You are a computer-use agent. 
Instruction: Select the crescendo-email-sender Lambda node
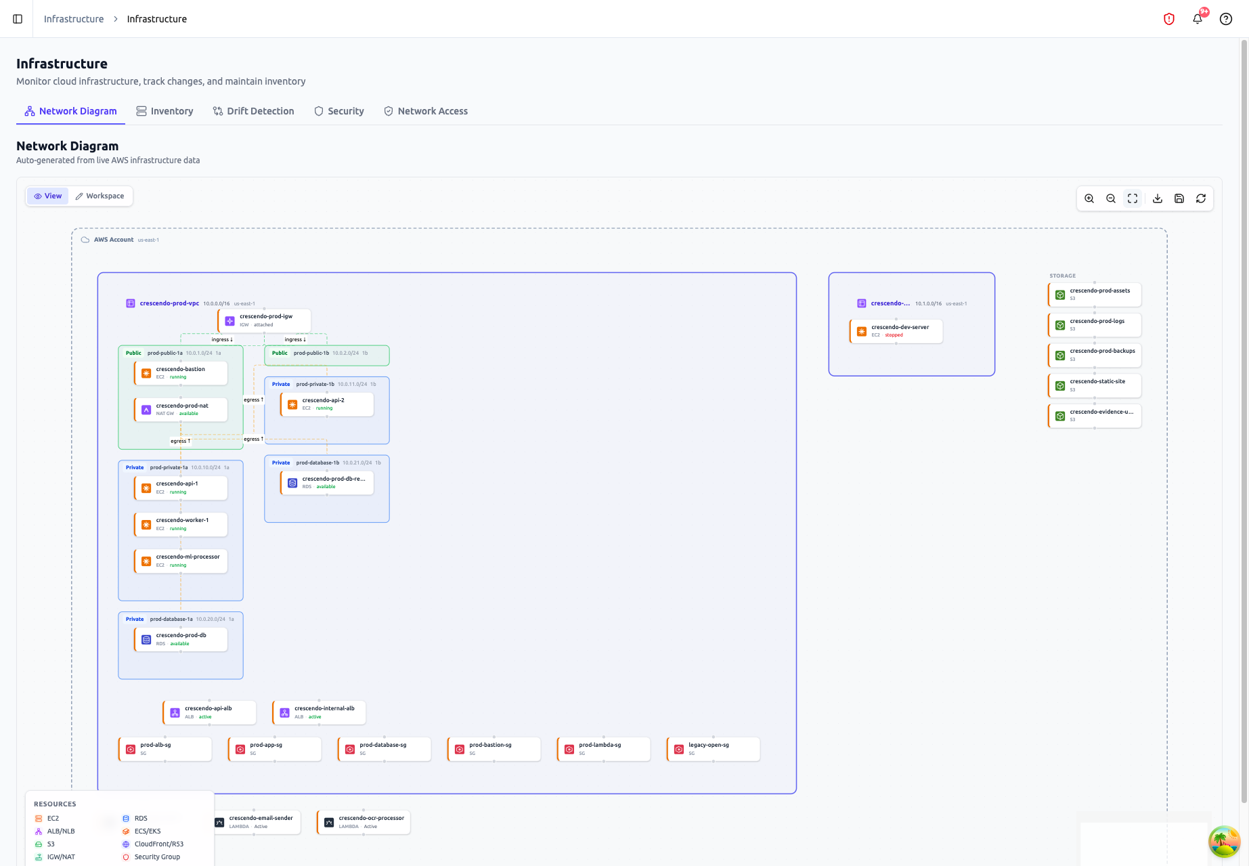click(257, 823)
